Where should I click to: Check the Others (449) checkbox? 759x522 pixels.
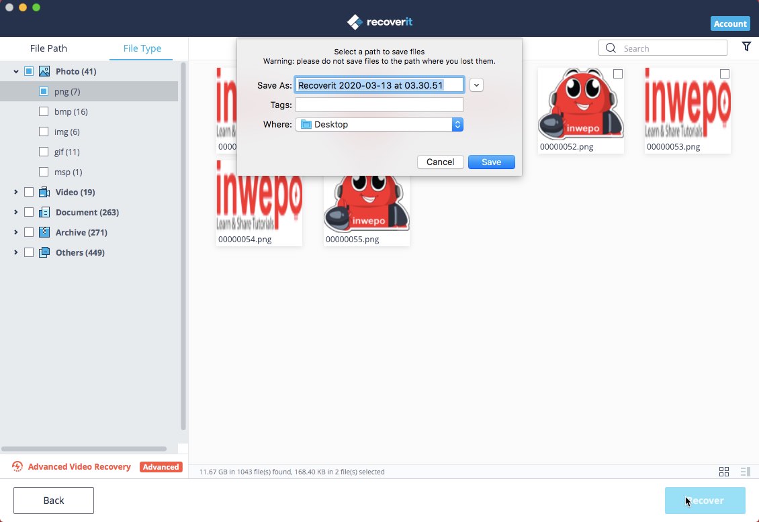click(29, 252)
